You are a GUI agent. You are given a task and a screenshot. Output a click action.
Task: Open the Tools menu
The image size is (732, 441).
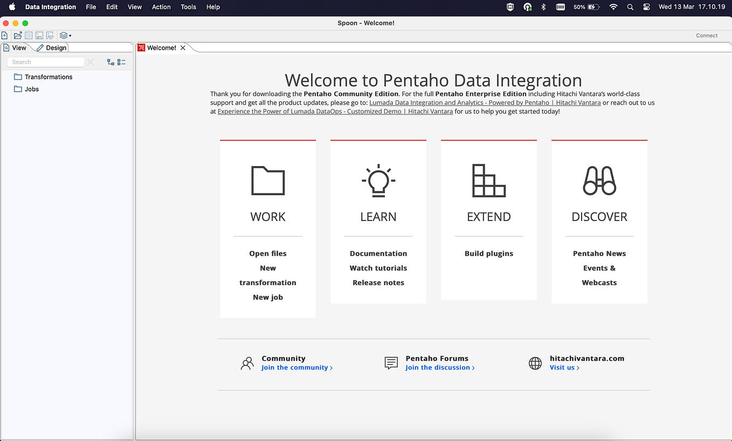188,7
